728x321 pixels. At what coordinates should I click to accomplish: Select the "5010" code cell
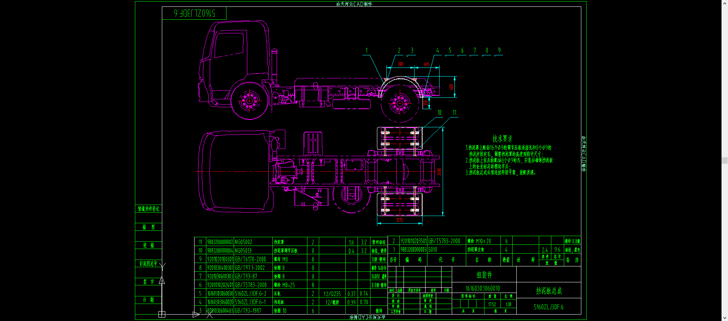433,250
